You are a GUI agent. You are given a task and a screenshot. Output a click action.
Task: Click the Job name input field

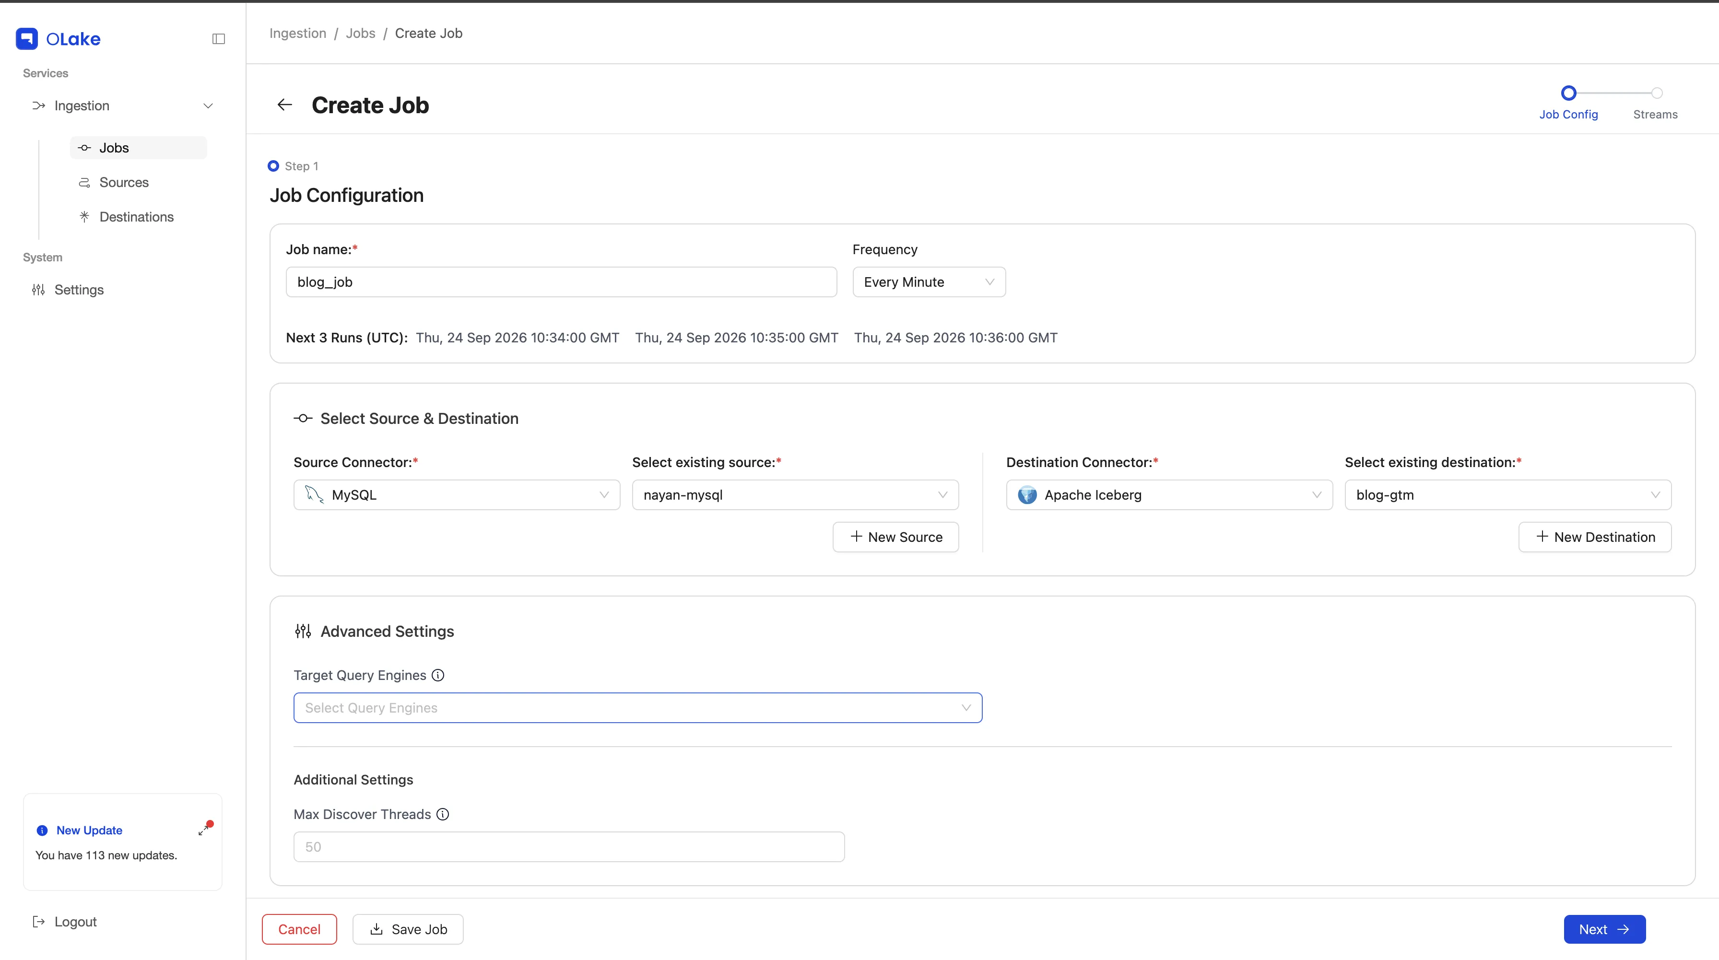pyautogui.click(x=561, y=282)
